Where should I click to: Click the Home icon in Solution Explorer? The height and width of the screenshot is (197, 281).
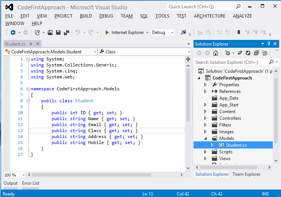(216, 53)
